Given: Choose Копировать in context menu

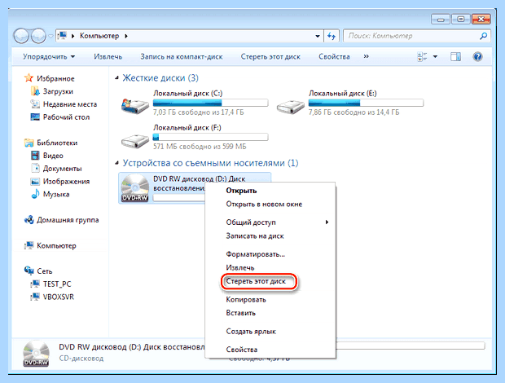Looking at the screenshot, I should (270, 300).
